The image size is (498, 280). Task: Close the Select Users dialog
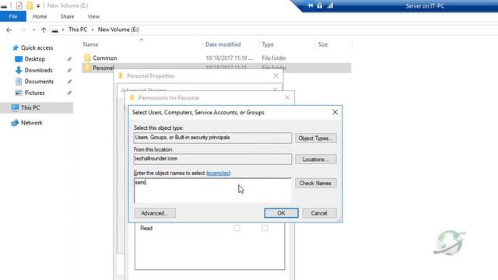[335, 112]
